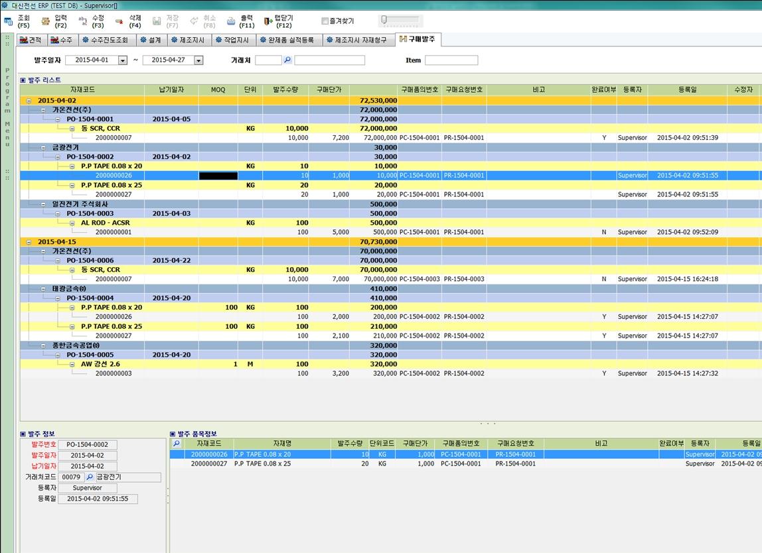Click the PO-1504-0005 order row
The image size is (762, 553).
[391, 355]
